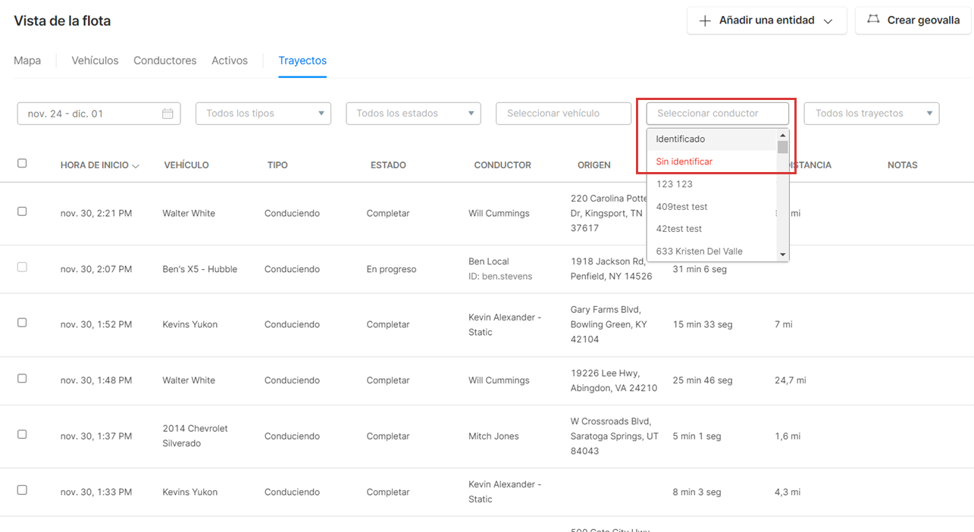Open the Añadir una entidad dropdown
Screen dimensions: 974x532
tap(766, 20)
